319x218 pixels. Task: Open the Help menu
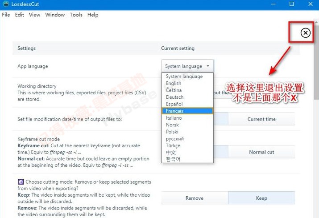93,15
